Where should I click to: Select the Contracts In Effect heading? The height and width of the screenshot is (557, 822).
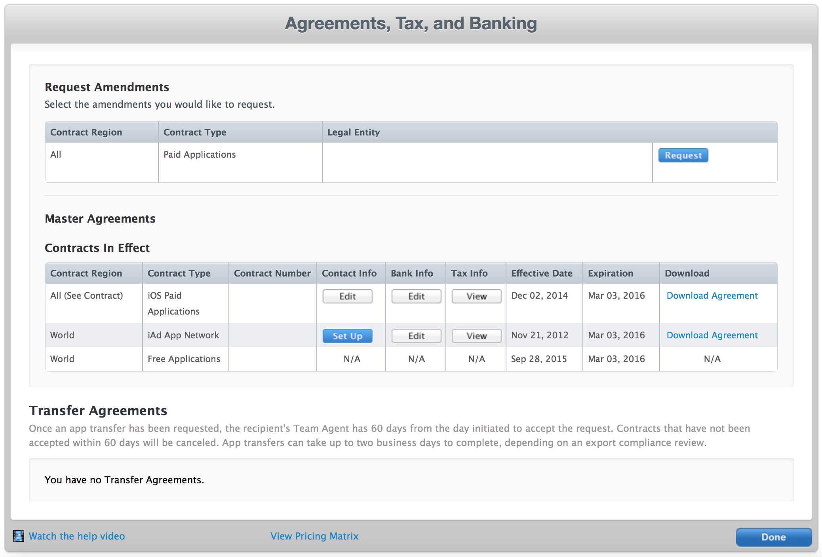[x=97, y=248]
